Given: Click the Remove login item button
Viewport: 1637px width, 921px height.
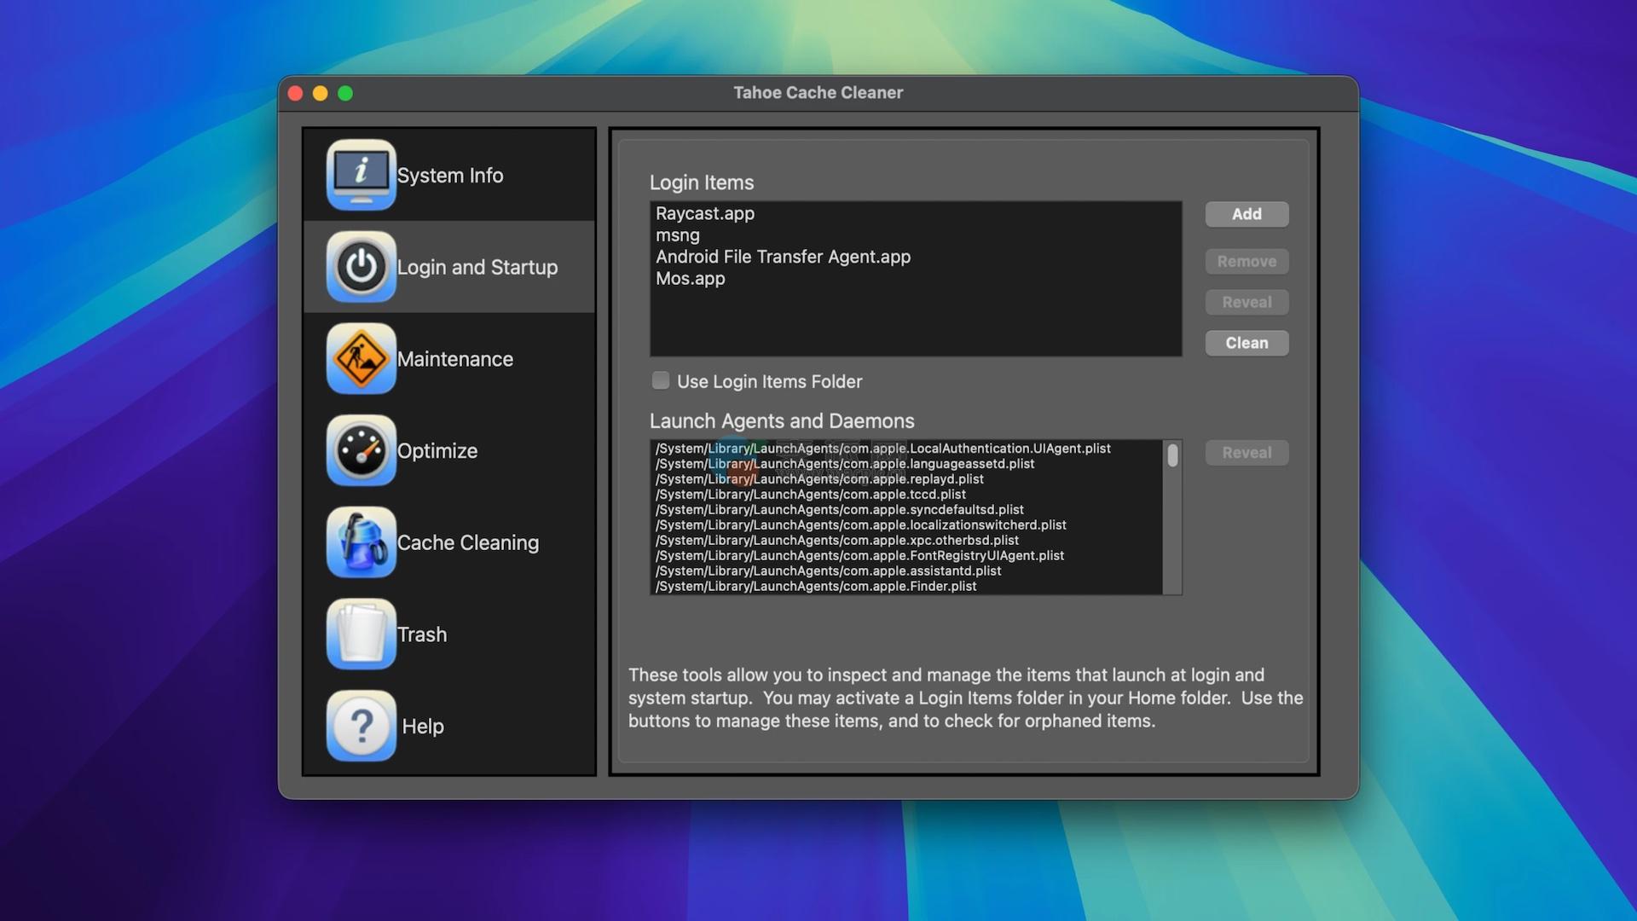Looking at the screenshot, I should (x=1246, y=262).
